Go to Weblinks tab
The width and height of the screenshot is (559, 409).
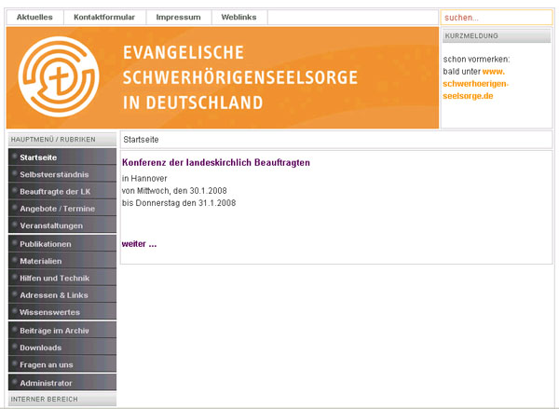(x=240, y=17)
